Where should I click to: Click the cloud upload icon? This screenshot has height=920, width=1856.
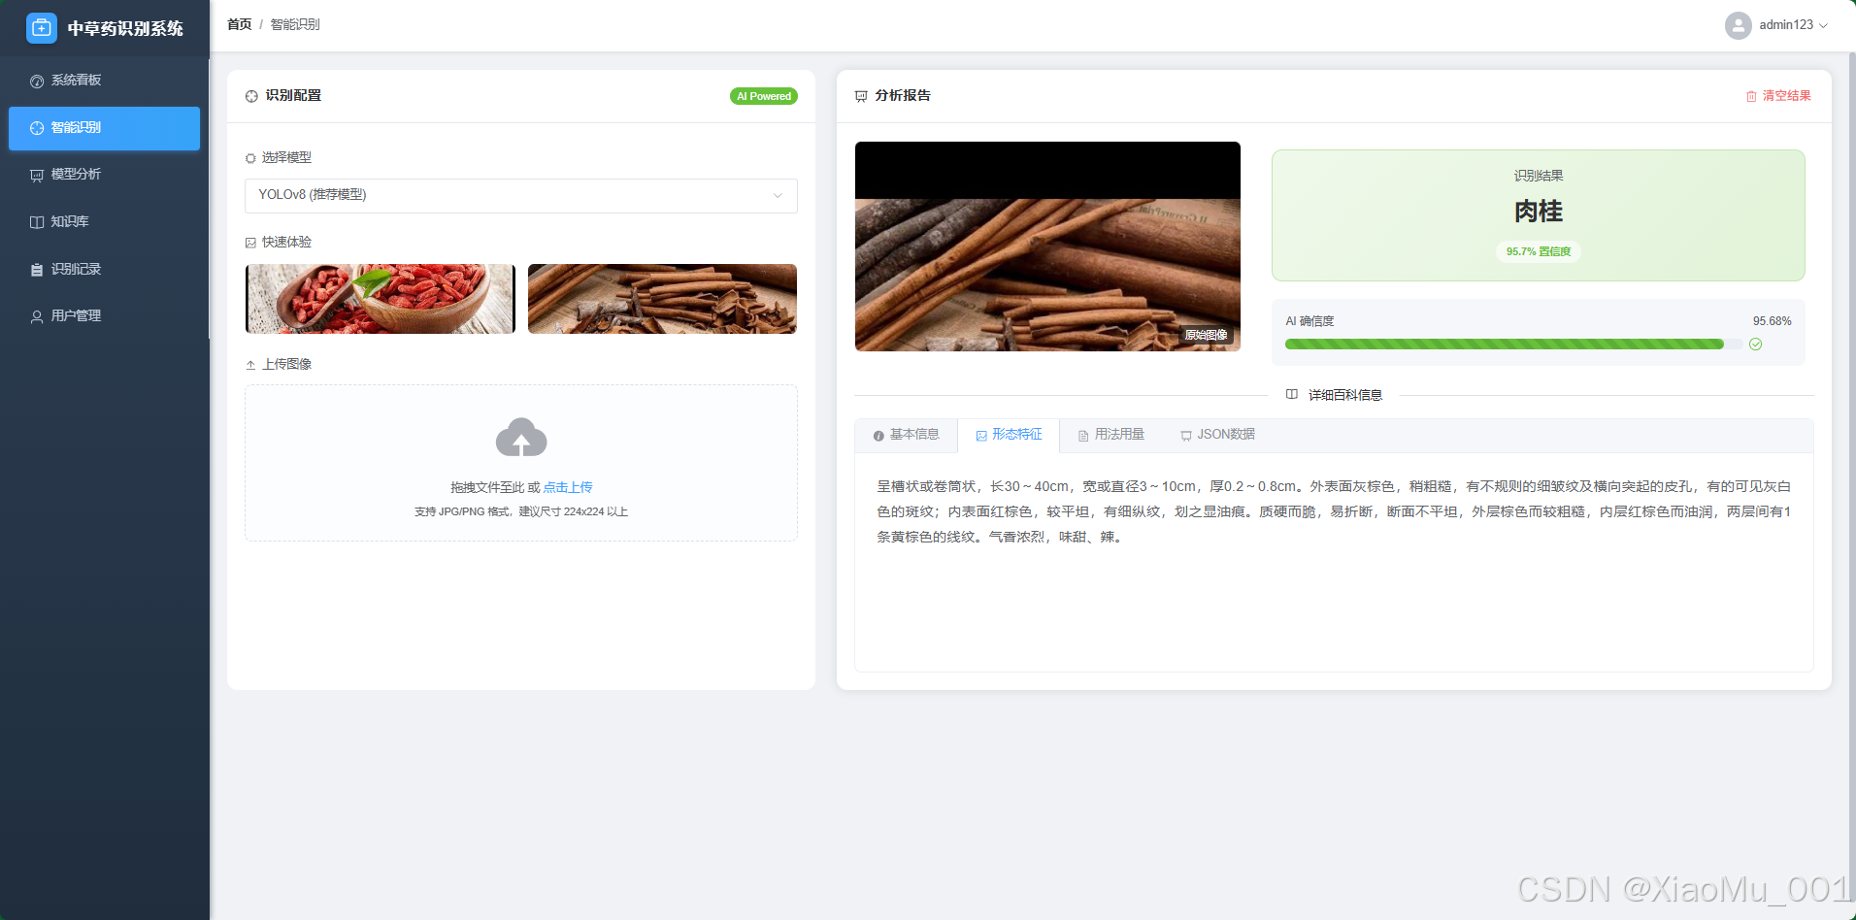pyautogui.click(x=521, y=438)
